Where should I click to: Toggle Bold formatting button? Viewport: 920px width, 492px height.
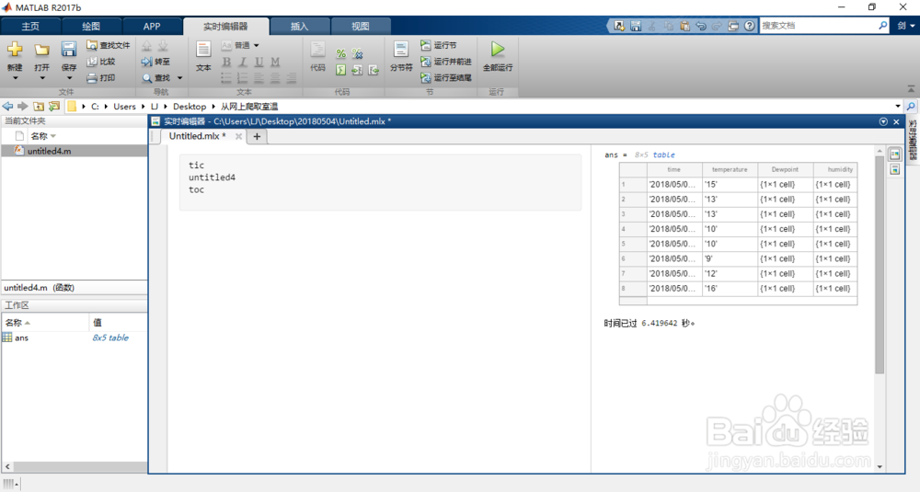point(226,62)
